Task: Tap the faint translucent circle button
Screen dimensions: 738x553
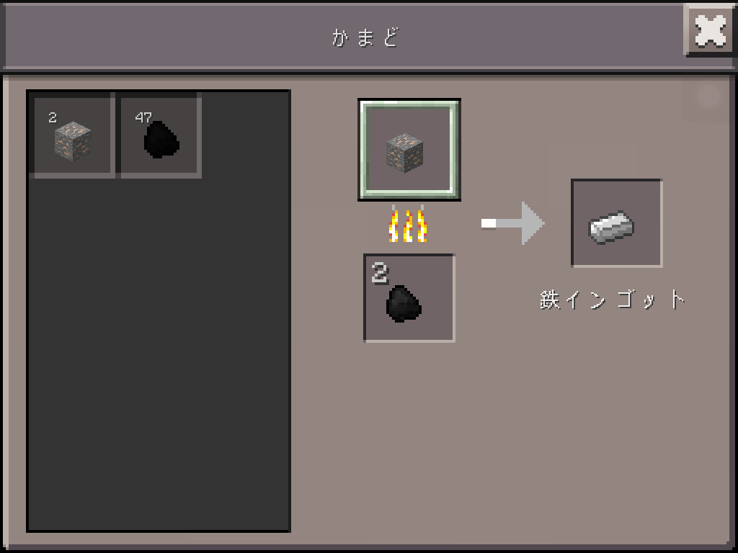Action: pyautogui.click(x=708, y=96)
